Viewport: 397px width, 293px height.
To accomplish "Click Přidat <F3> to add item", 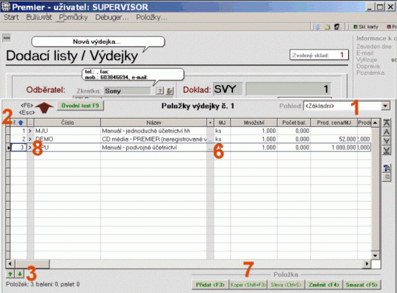I will click(210, 285).
